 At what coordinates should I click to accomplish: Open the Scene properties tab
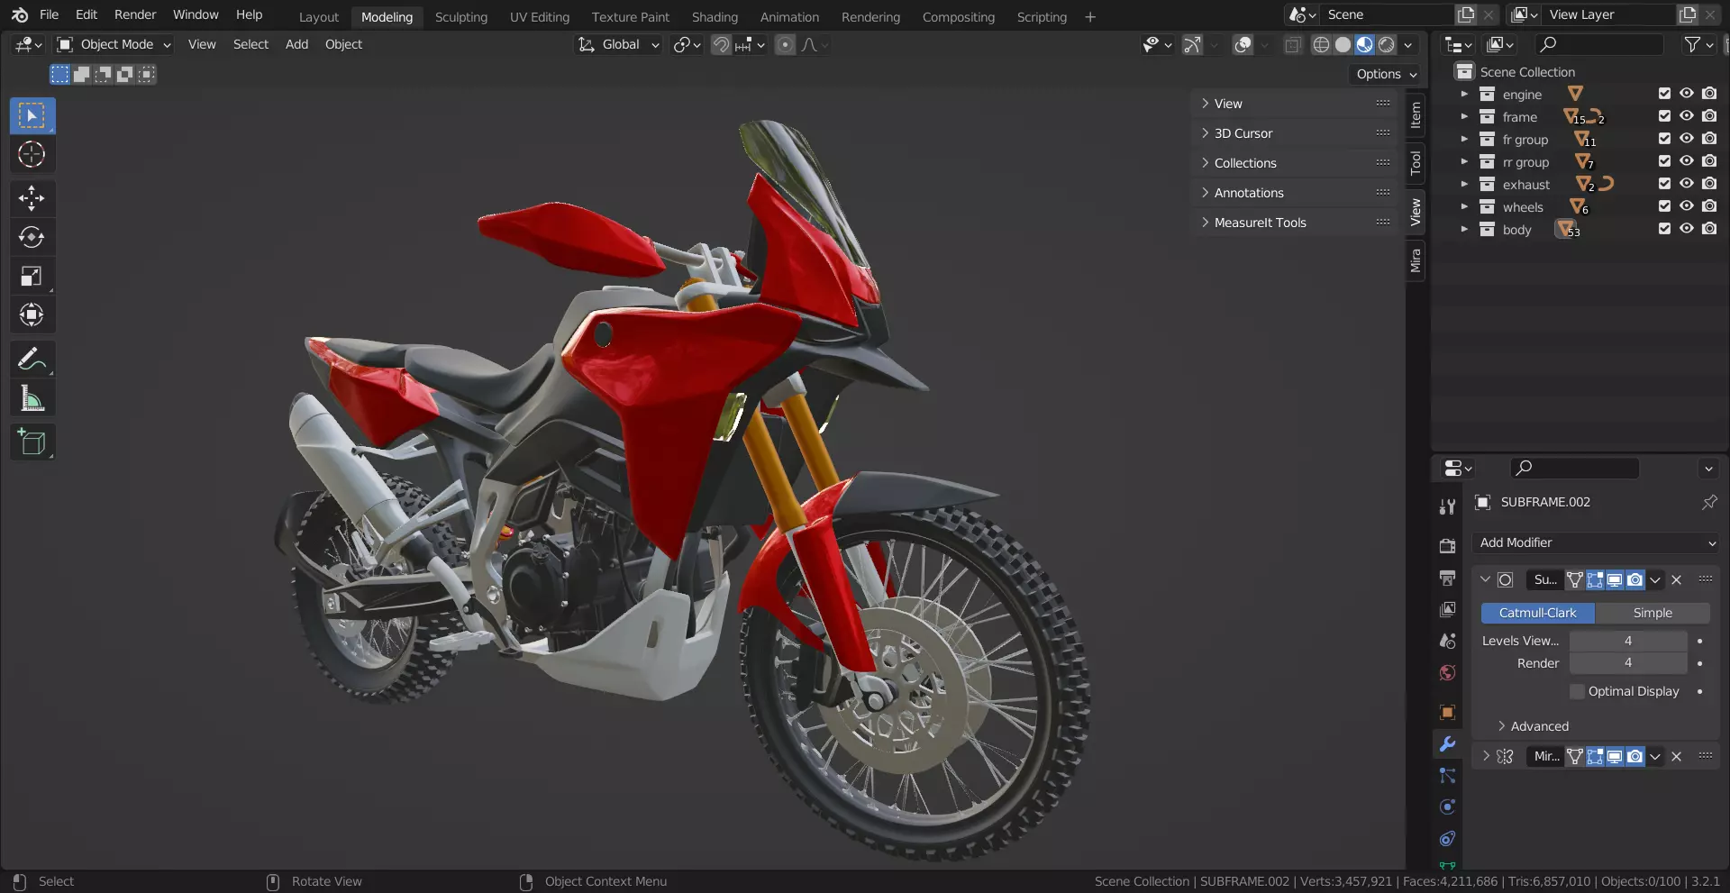(x=1447, y=641)
